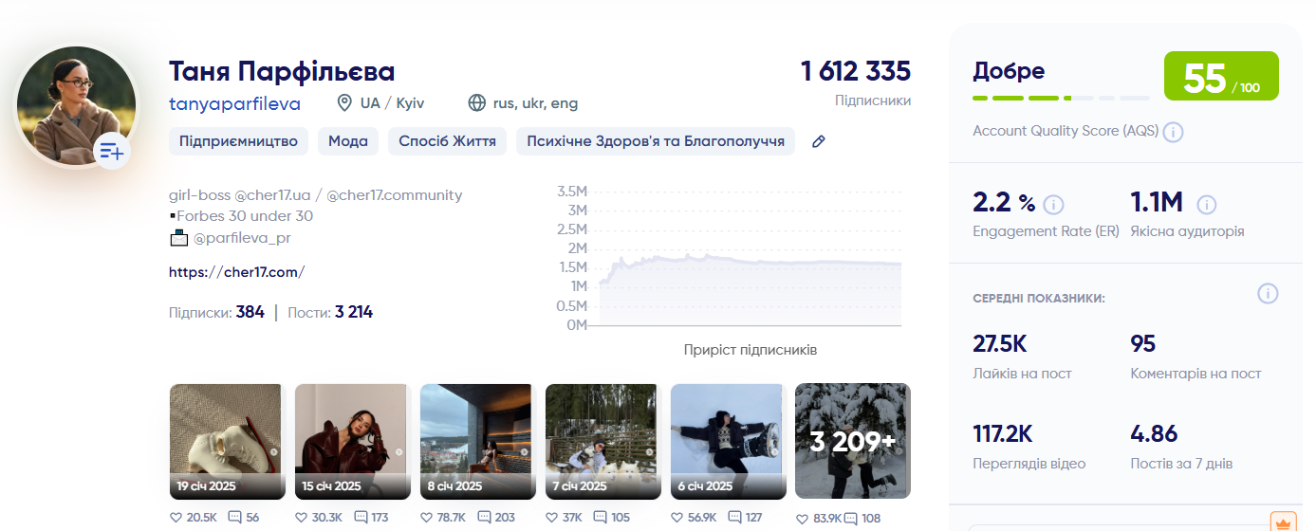Open the post thumbnail dated 8 січ 2025
1316x531 pixels.
476,441
